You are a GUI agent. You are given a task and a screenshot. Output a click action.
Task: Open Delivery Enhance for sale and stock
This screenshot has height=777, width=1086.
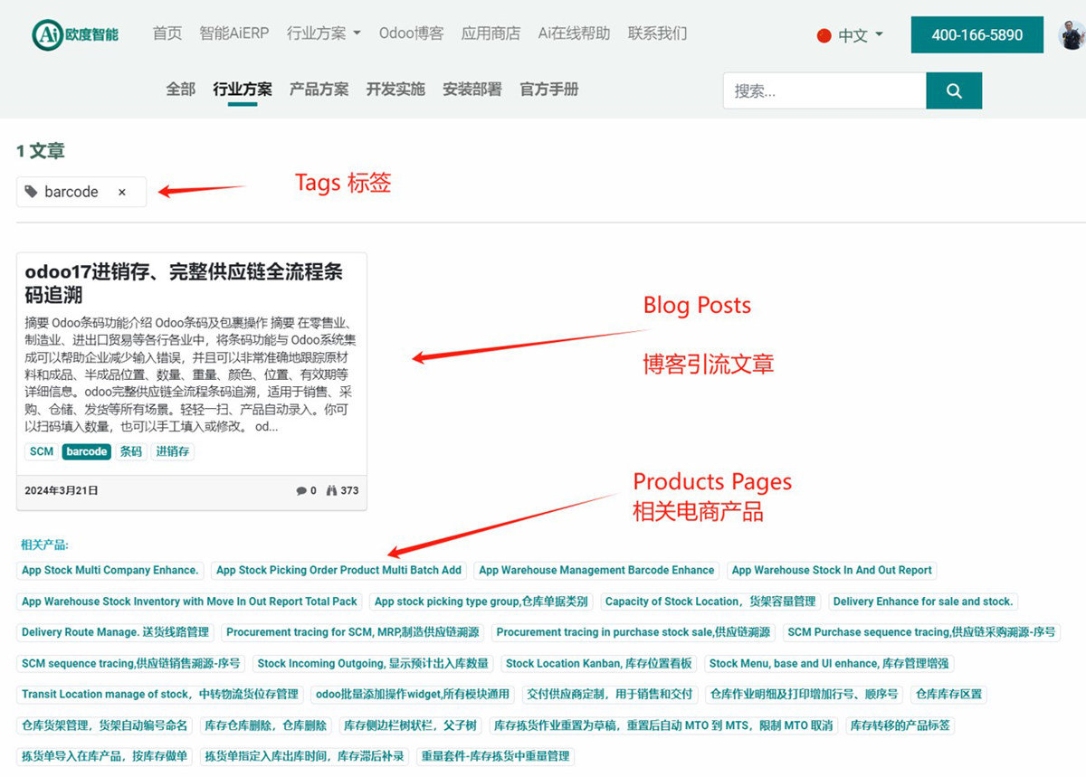point(923,601)
